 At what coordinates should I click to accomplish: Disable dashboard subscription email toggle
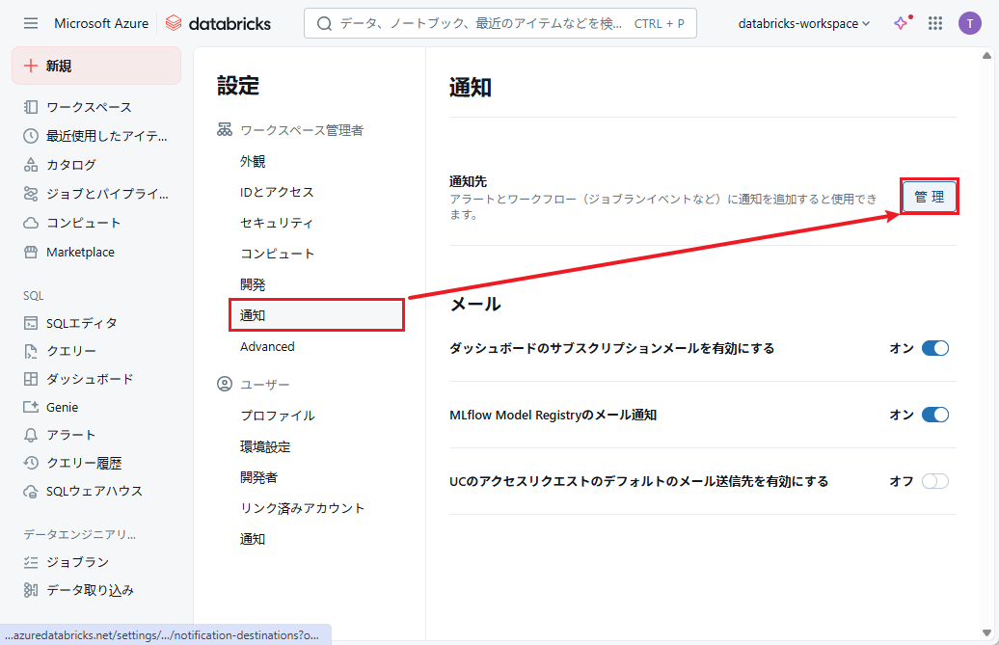(x=934, y=348)
